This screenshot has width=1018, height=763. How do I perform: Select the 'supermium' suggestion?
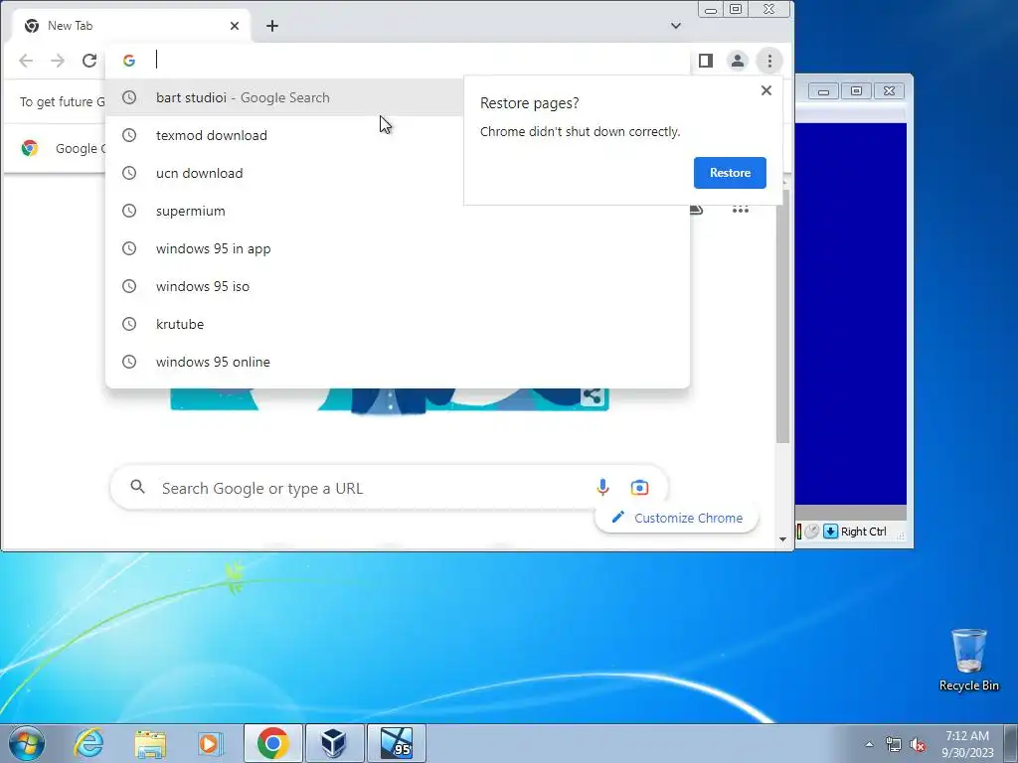click(x=398, y=211)
